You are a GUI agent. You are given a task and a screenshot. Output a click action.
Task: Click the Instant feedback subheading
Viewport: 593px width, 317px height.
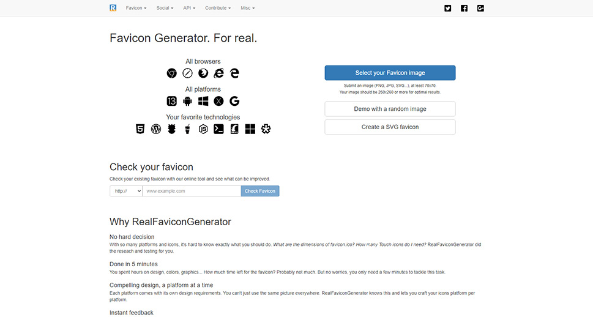click(132, 313)
